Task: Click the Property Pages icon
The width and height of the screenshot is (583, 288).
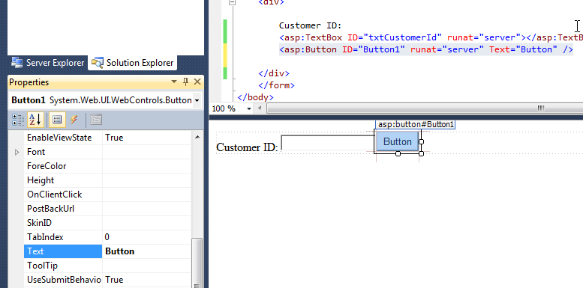Action: (96, 120)
